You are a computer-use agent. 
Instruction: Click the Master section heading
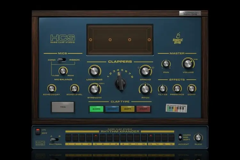177,53
